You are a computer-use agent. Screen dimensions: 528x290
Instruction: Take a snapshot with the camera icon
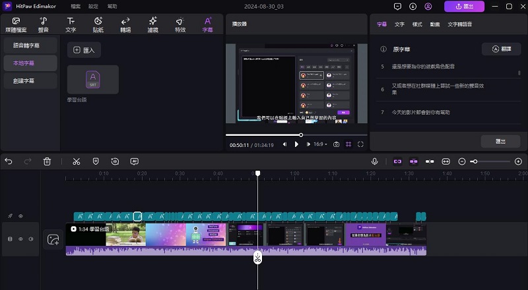[336, 144]
